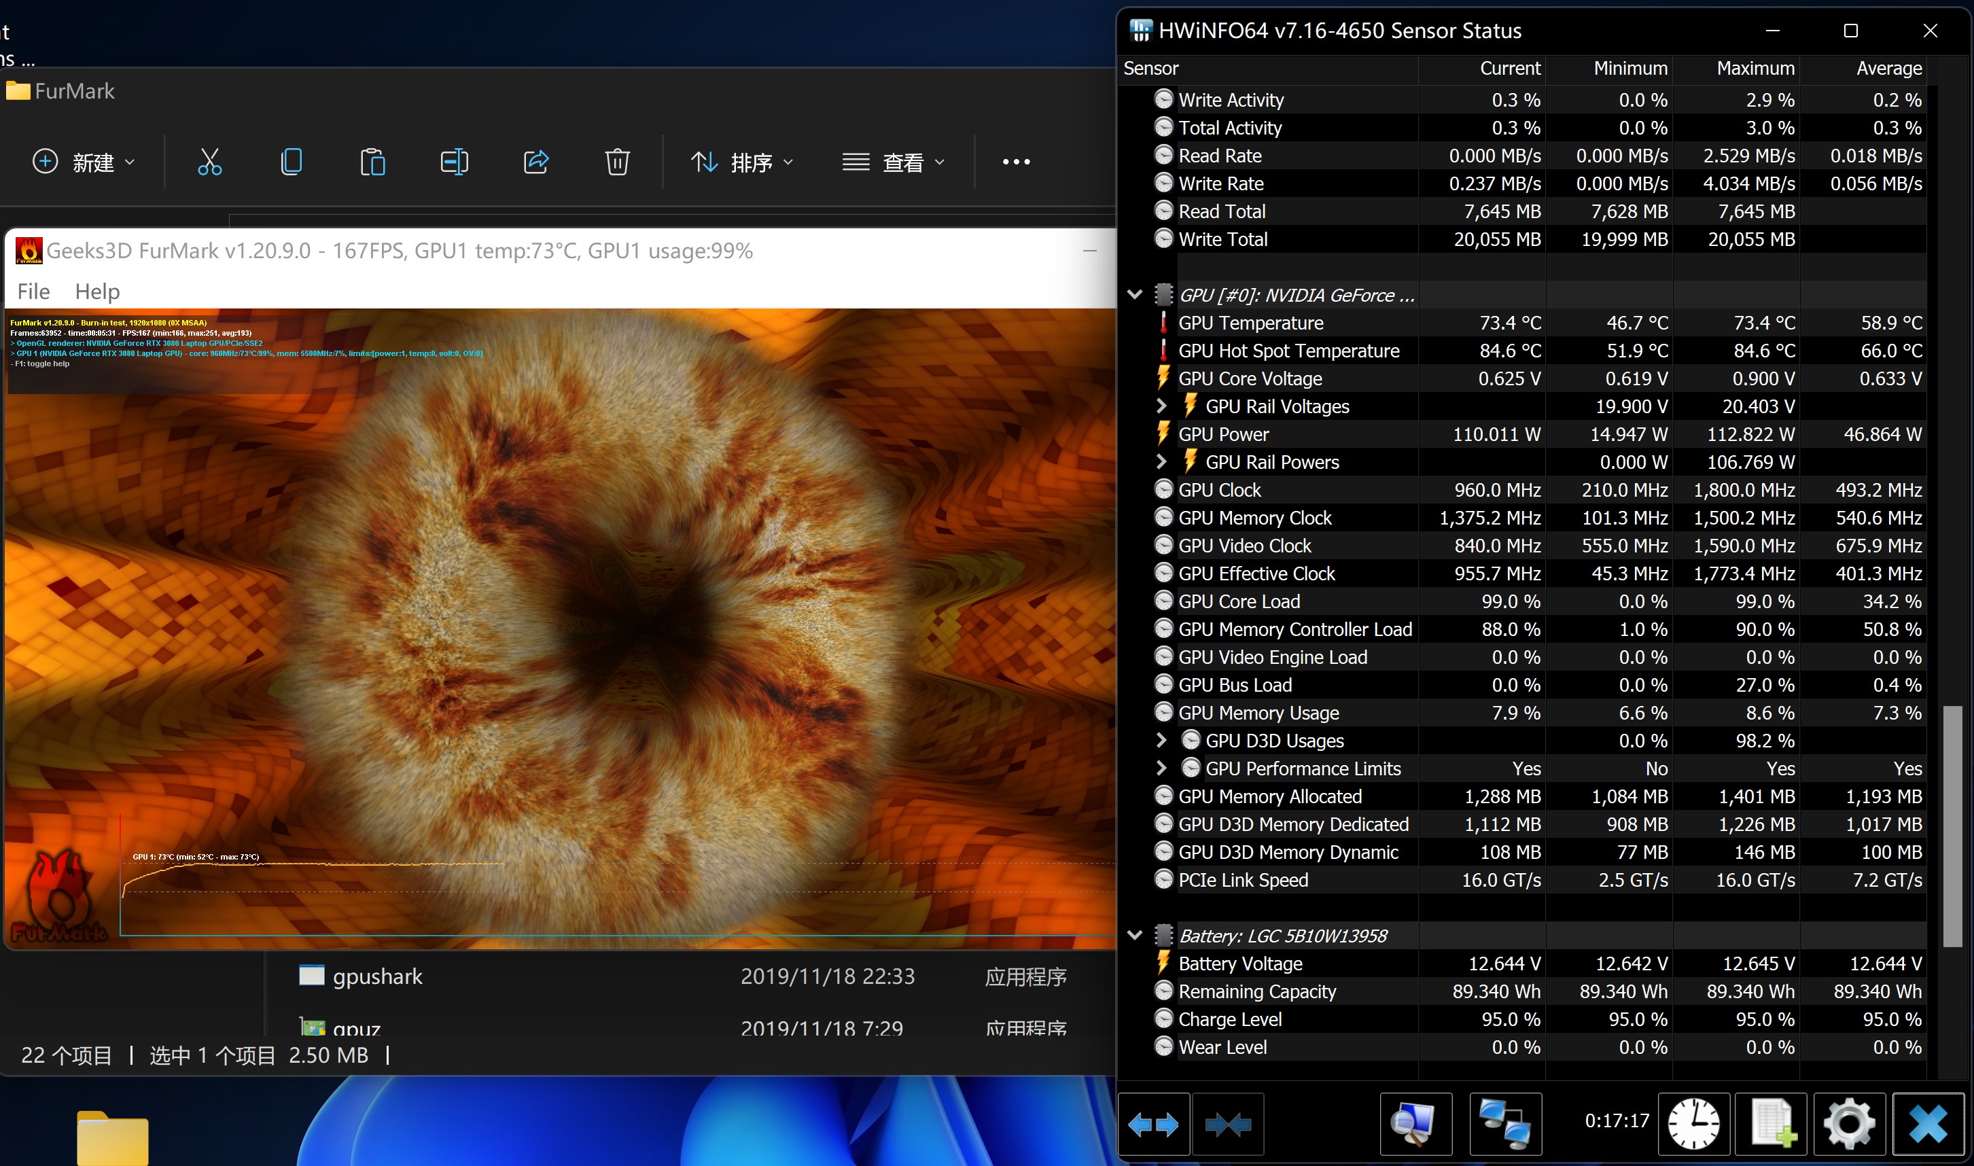Click the log file with plus icon

pyautogui.click(x=1771, y=1125)
